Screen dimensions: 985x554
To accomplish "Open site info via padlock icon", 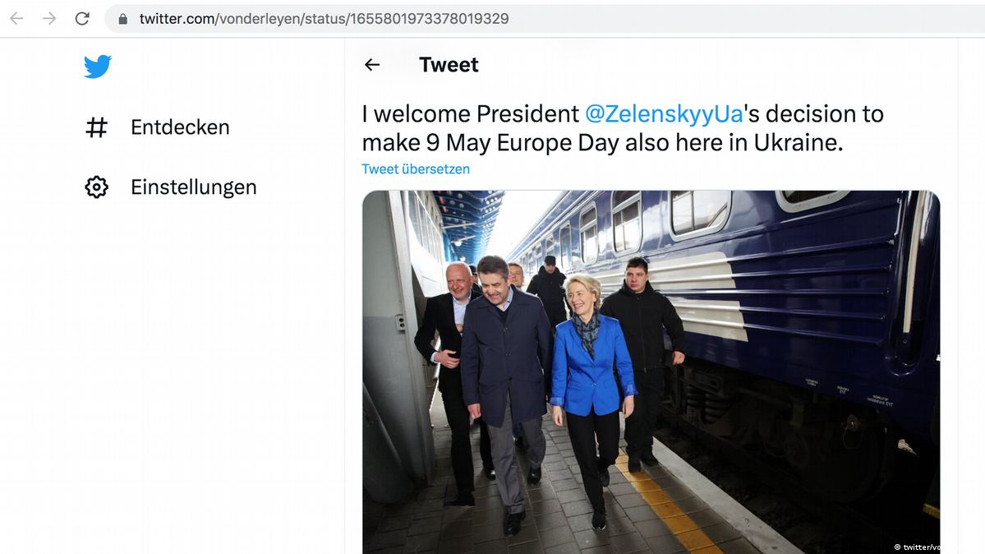I will [123, 18].
